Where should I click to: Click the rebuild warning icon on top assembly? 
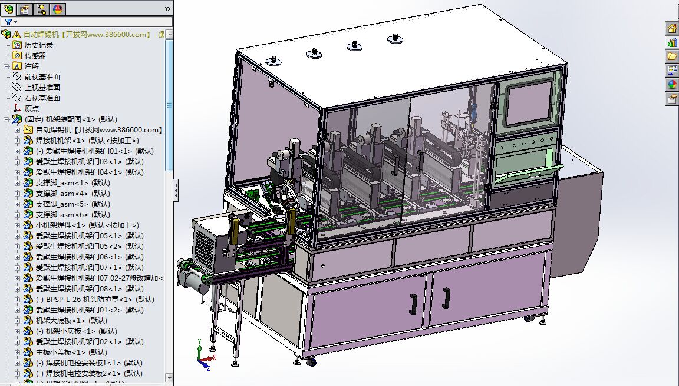[17, 34]
